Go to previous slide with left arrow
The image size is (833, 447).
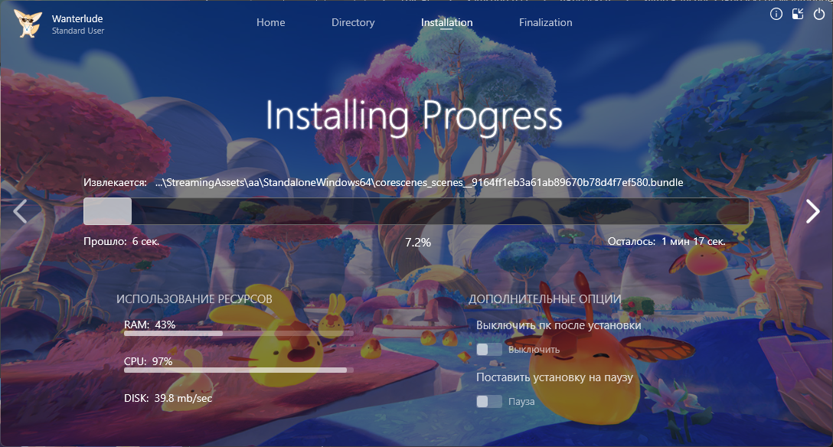(21, 211)
